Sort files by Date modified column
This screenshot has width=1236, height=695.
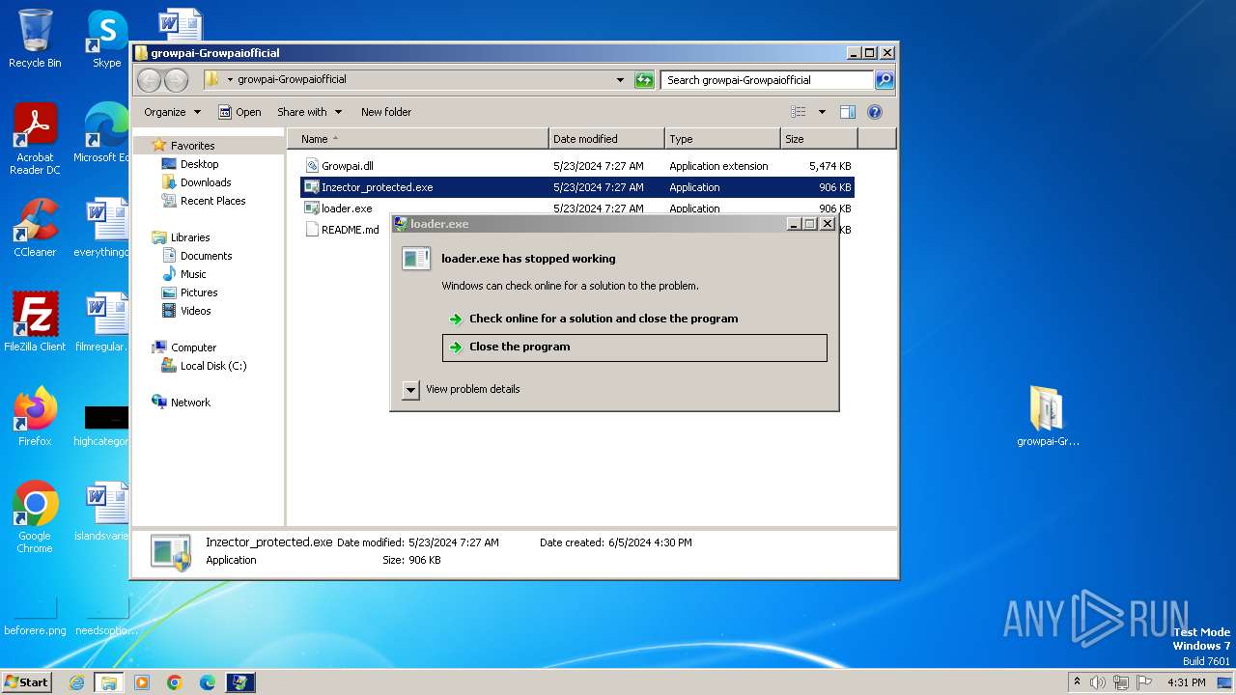(x=606, y=139)
